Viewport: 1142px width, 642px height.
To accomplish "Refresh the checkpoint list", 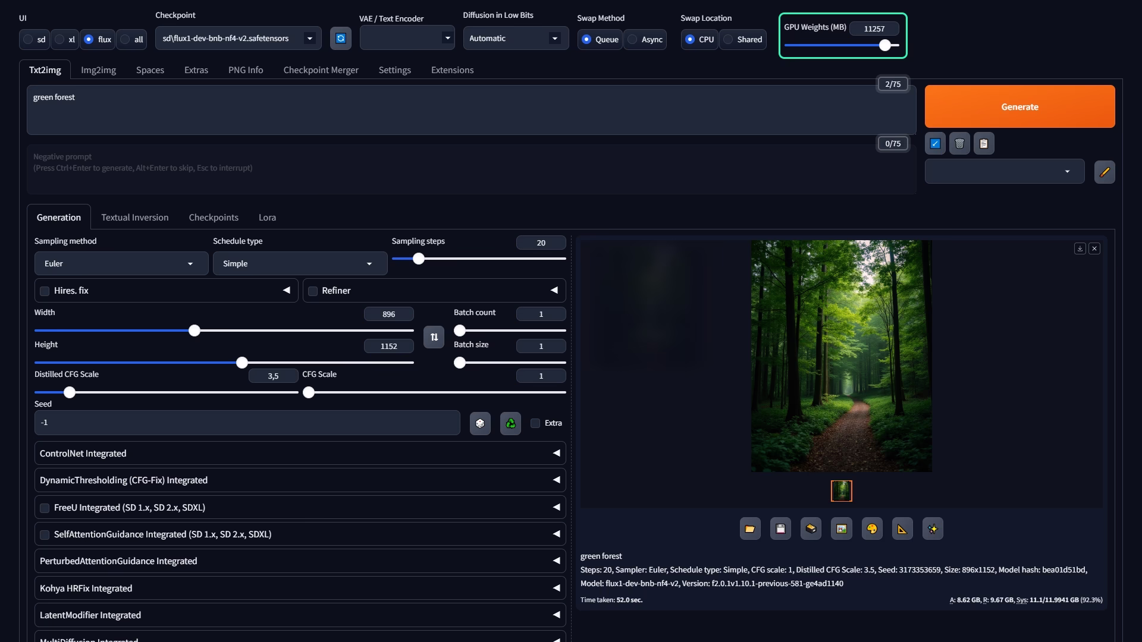I will coord(340,38).
